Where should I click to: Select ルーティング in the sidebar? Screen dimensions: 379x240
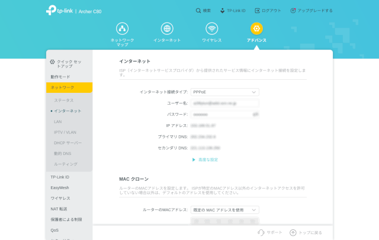coord(66,164)
